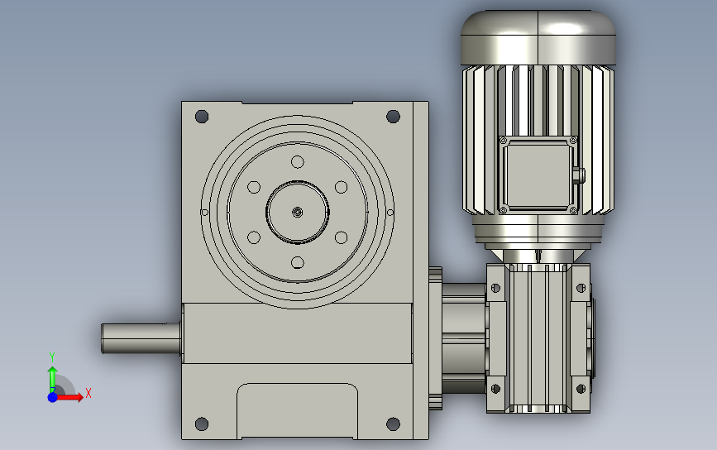
Task: Select the worm gear reducer housing below the motor
Action: [538, 338]
